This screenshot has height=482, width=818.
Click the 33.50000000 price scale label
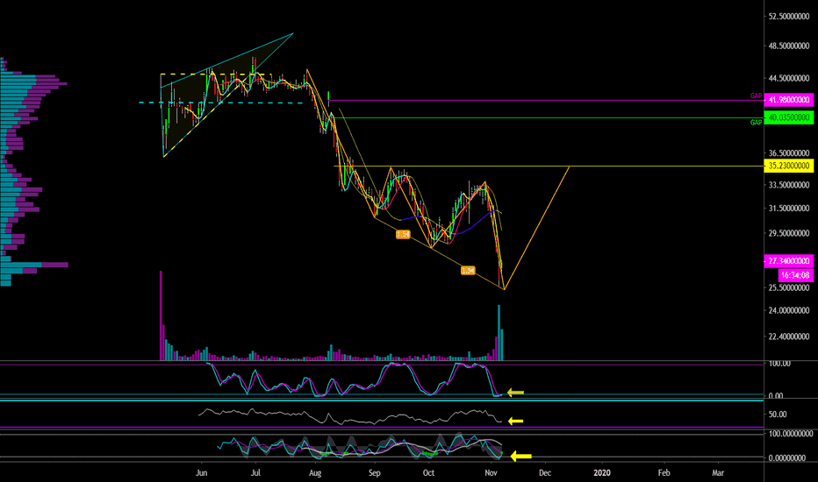pyautogui.click(x=789, y=185)
